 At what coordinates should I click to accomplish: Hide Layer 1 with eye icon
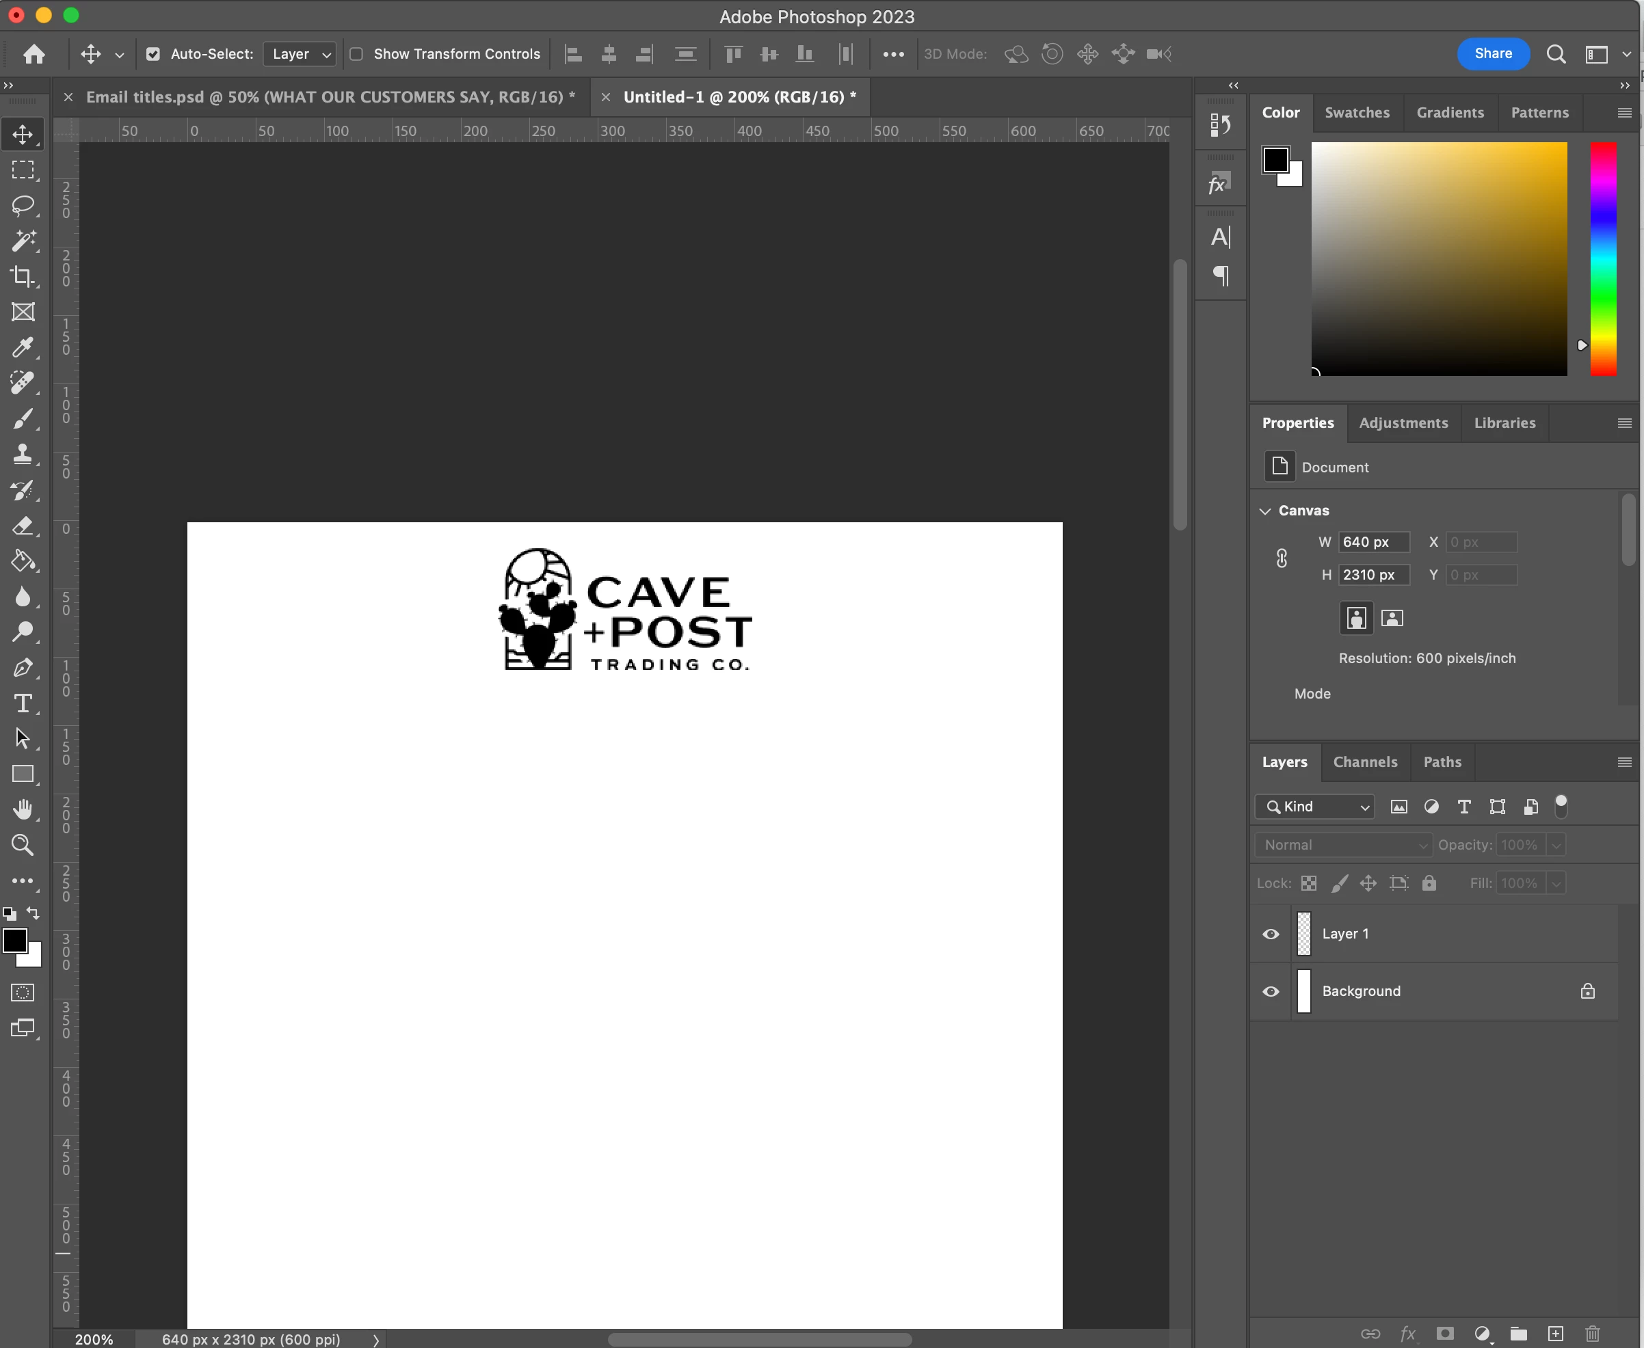tap(1271, 934)
